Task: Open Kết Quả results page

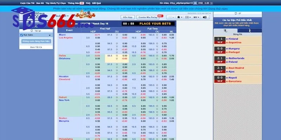Action: [x=96, y=3]
